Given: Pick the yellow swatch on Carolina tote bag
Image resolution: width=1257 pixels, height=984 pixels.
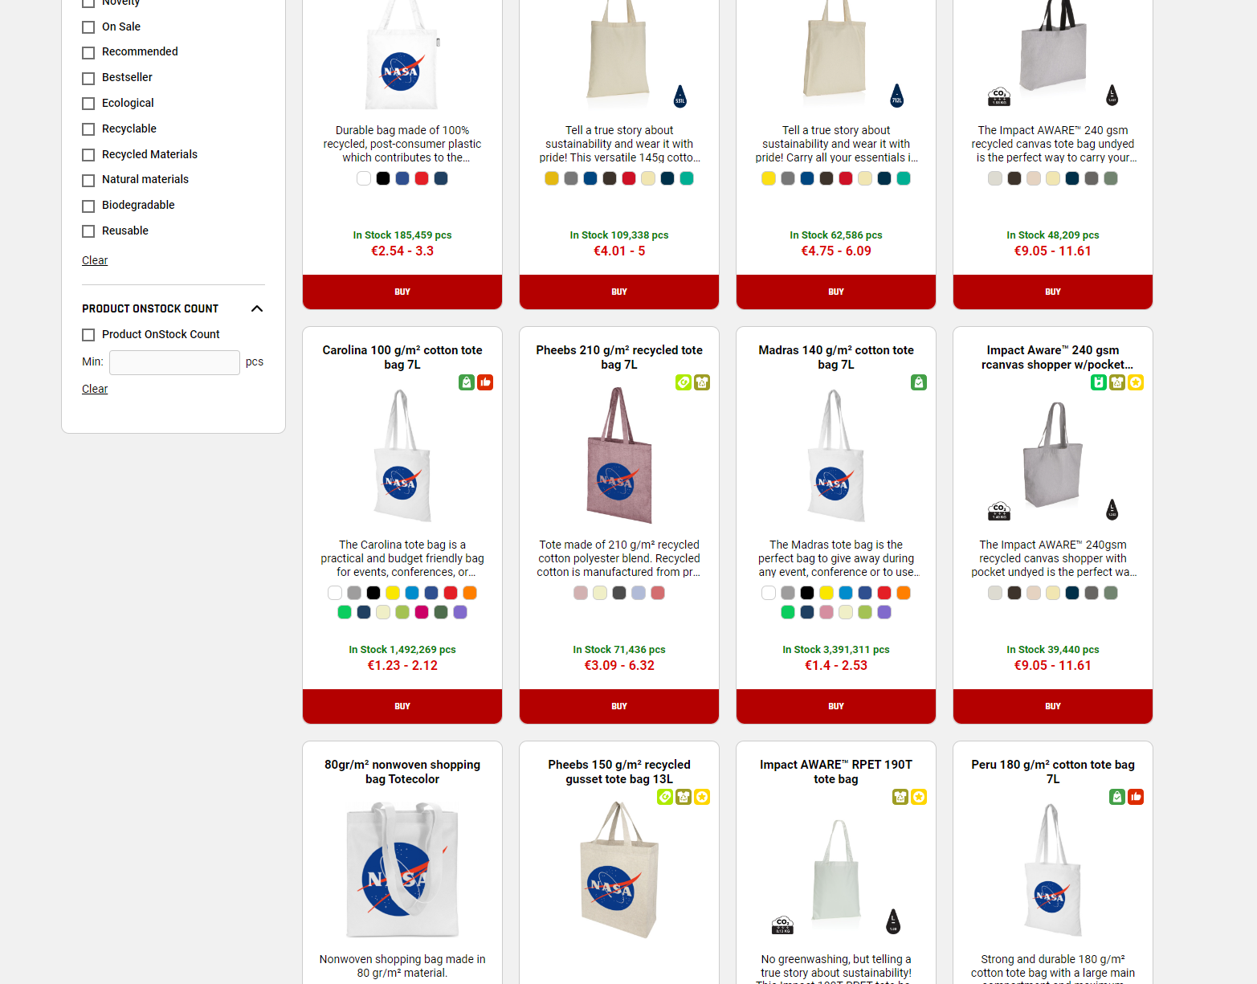Looking at the screenshot, I should point(393,593).
